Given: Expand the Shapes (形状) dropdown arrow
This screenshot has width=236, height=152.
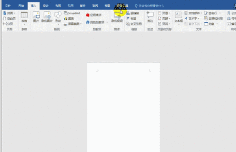Looking at the screenshot, I should coord(58,24).
